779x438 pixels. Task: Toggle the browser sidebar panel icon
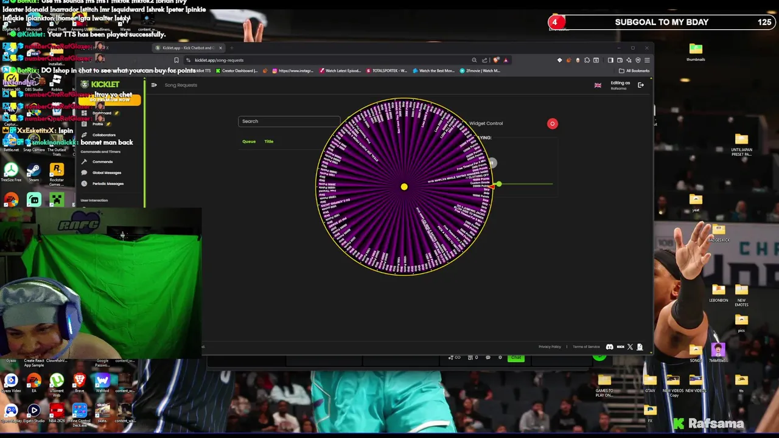pos(610,60)
